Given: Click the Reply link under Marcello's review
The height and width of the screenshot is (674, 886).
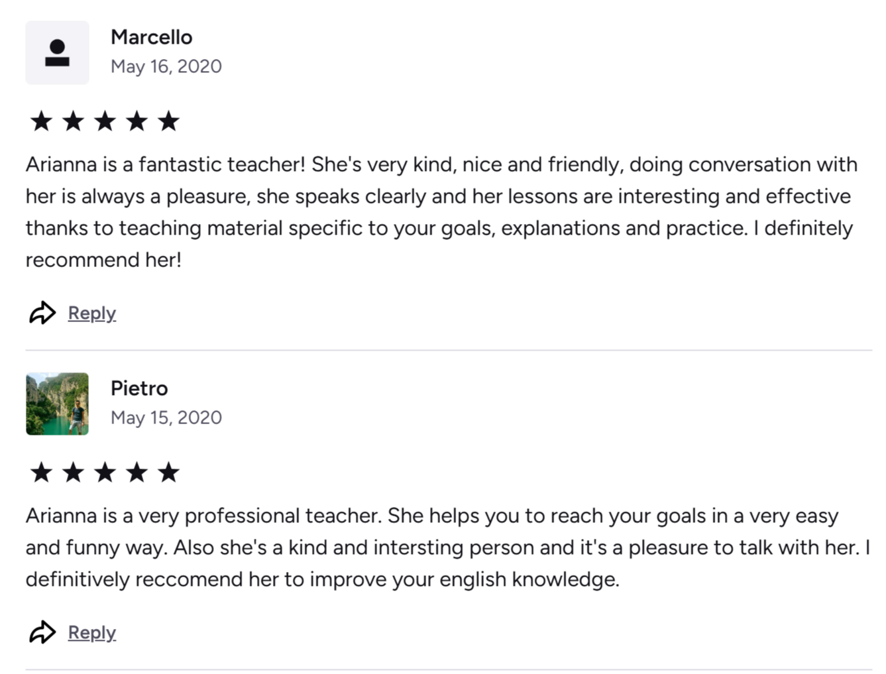Looking at the screenshot, I should click(92, 313).
